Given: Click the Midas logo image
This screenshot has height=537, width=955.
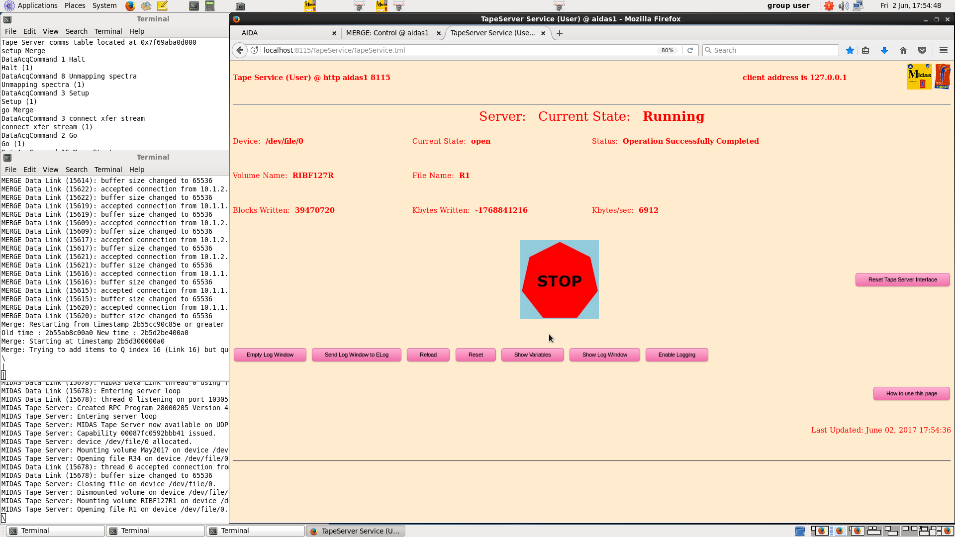Looking at the screenshot, I should pyautogui.click(x=919, y=77).
